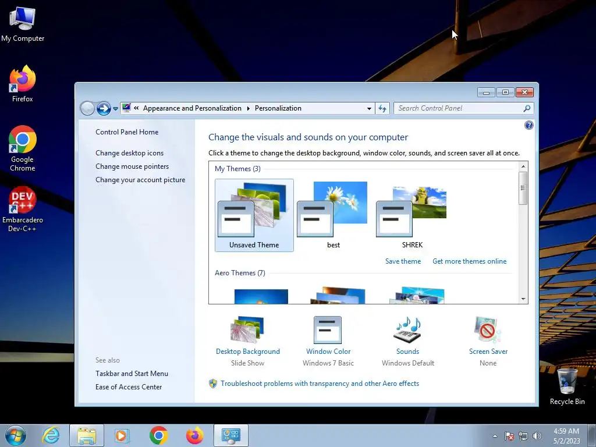Launch Chrome from the taskbar
The height and width of the screenshot is (447, 596).
[x=158, y=435]
